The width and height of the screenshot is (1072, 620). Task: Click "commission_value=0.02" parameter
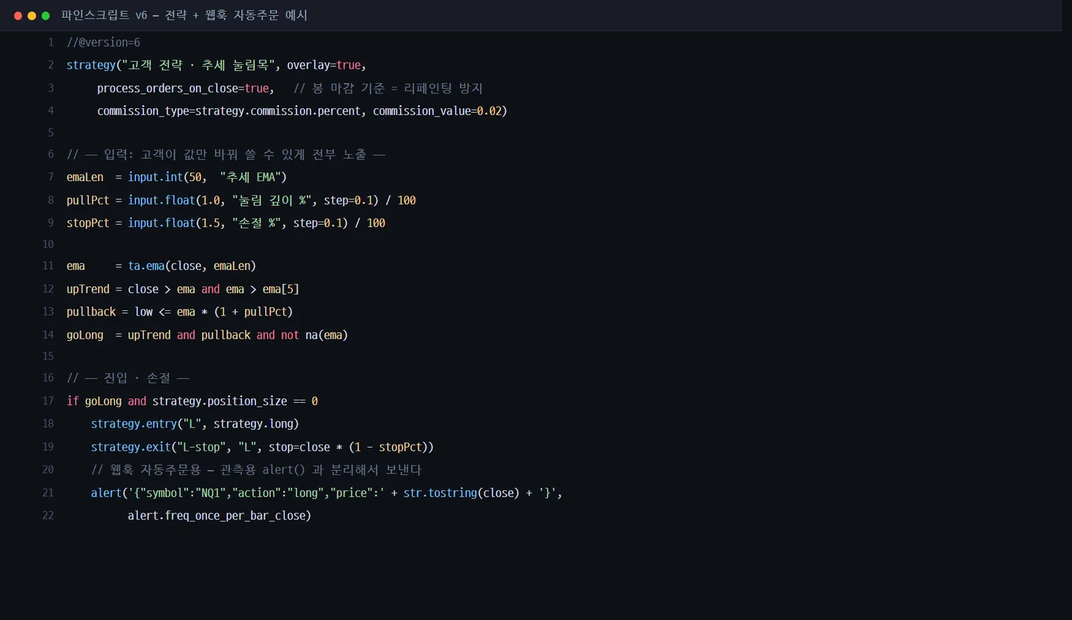[437, 111]
